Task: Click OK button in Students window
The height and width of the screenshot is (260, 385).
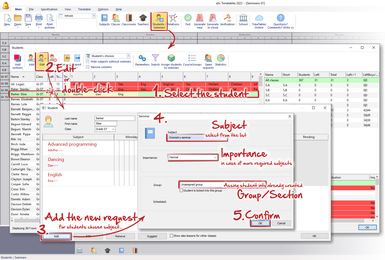Action: point(367,227)
